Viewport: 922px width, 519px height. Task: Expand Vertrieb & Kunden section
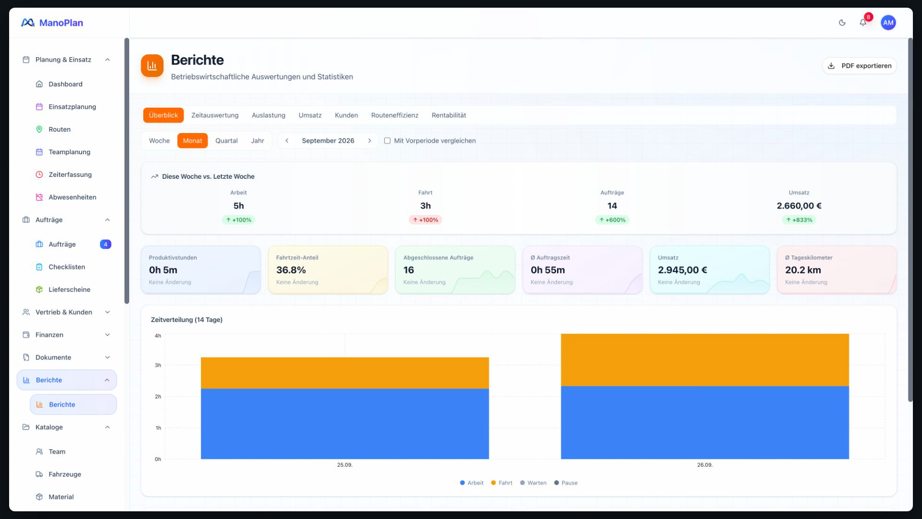67,312
